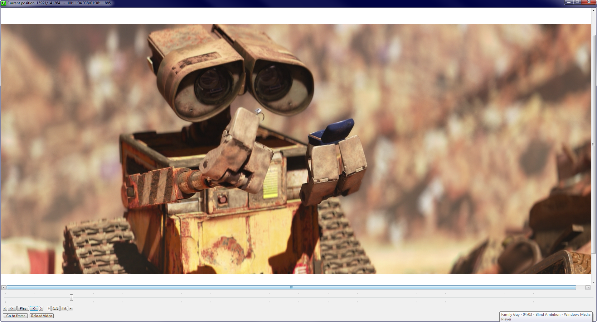Fit video to the window
597x322 pixels.
64,308
